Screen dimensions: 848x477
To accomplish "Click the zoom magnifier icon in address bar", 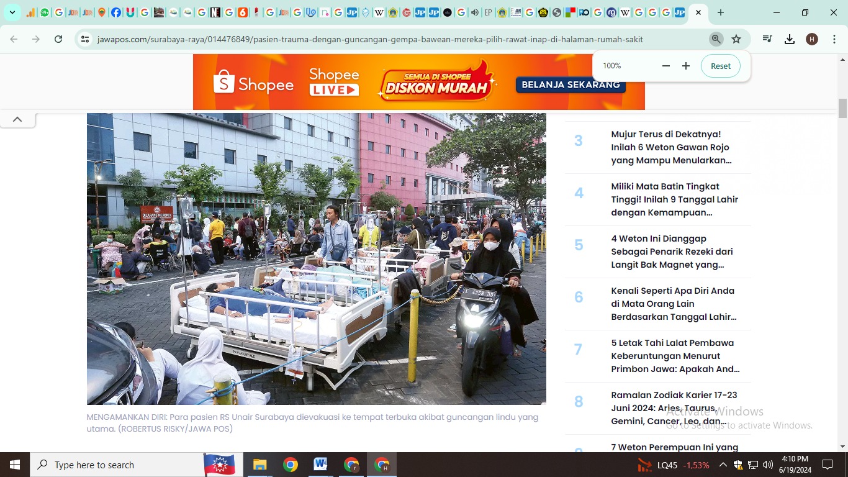I will (716, 39).
